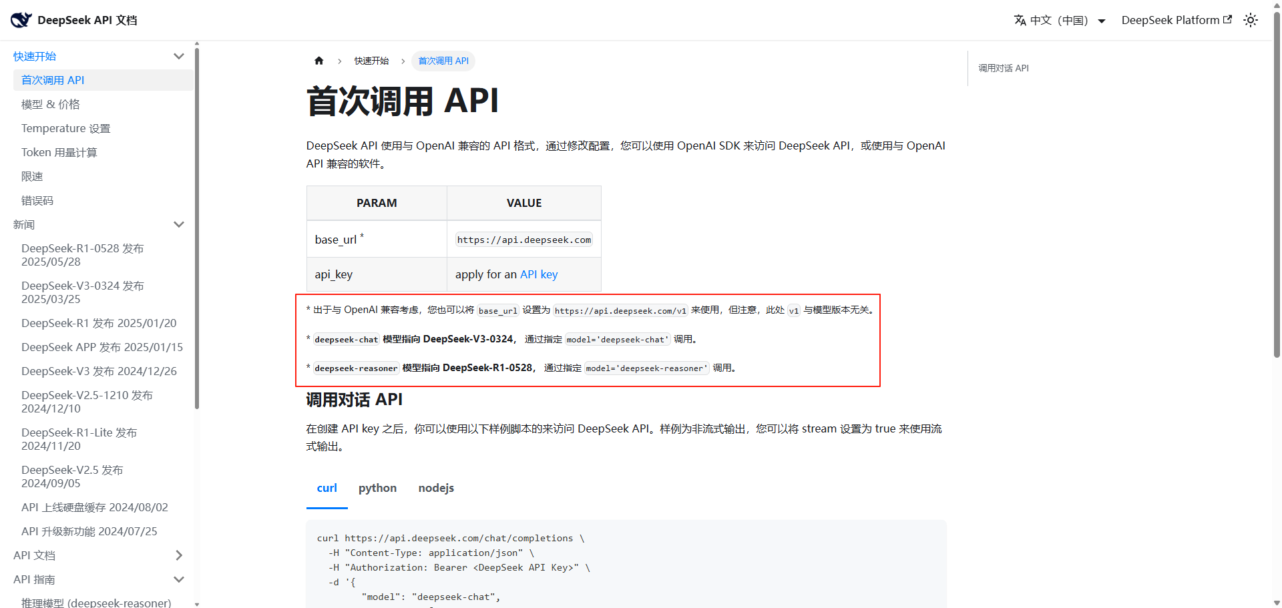Open DeepSeek-V3 发布 2024/12/26 news
The width and height of the screenshot is (1282, 608).
(99, 371)
